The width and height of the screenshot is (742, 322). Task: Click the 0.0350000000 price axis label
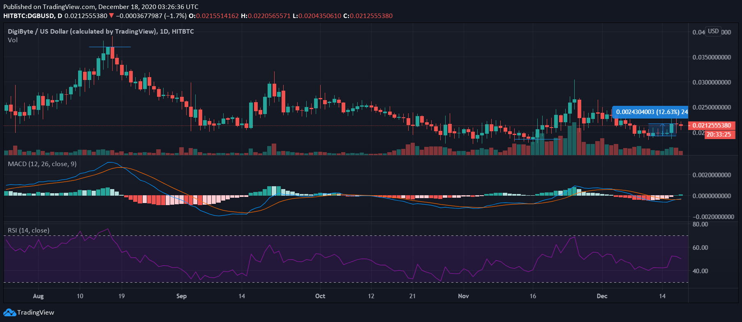[x=712, y=57]
